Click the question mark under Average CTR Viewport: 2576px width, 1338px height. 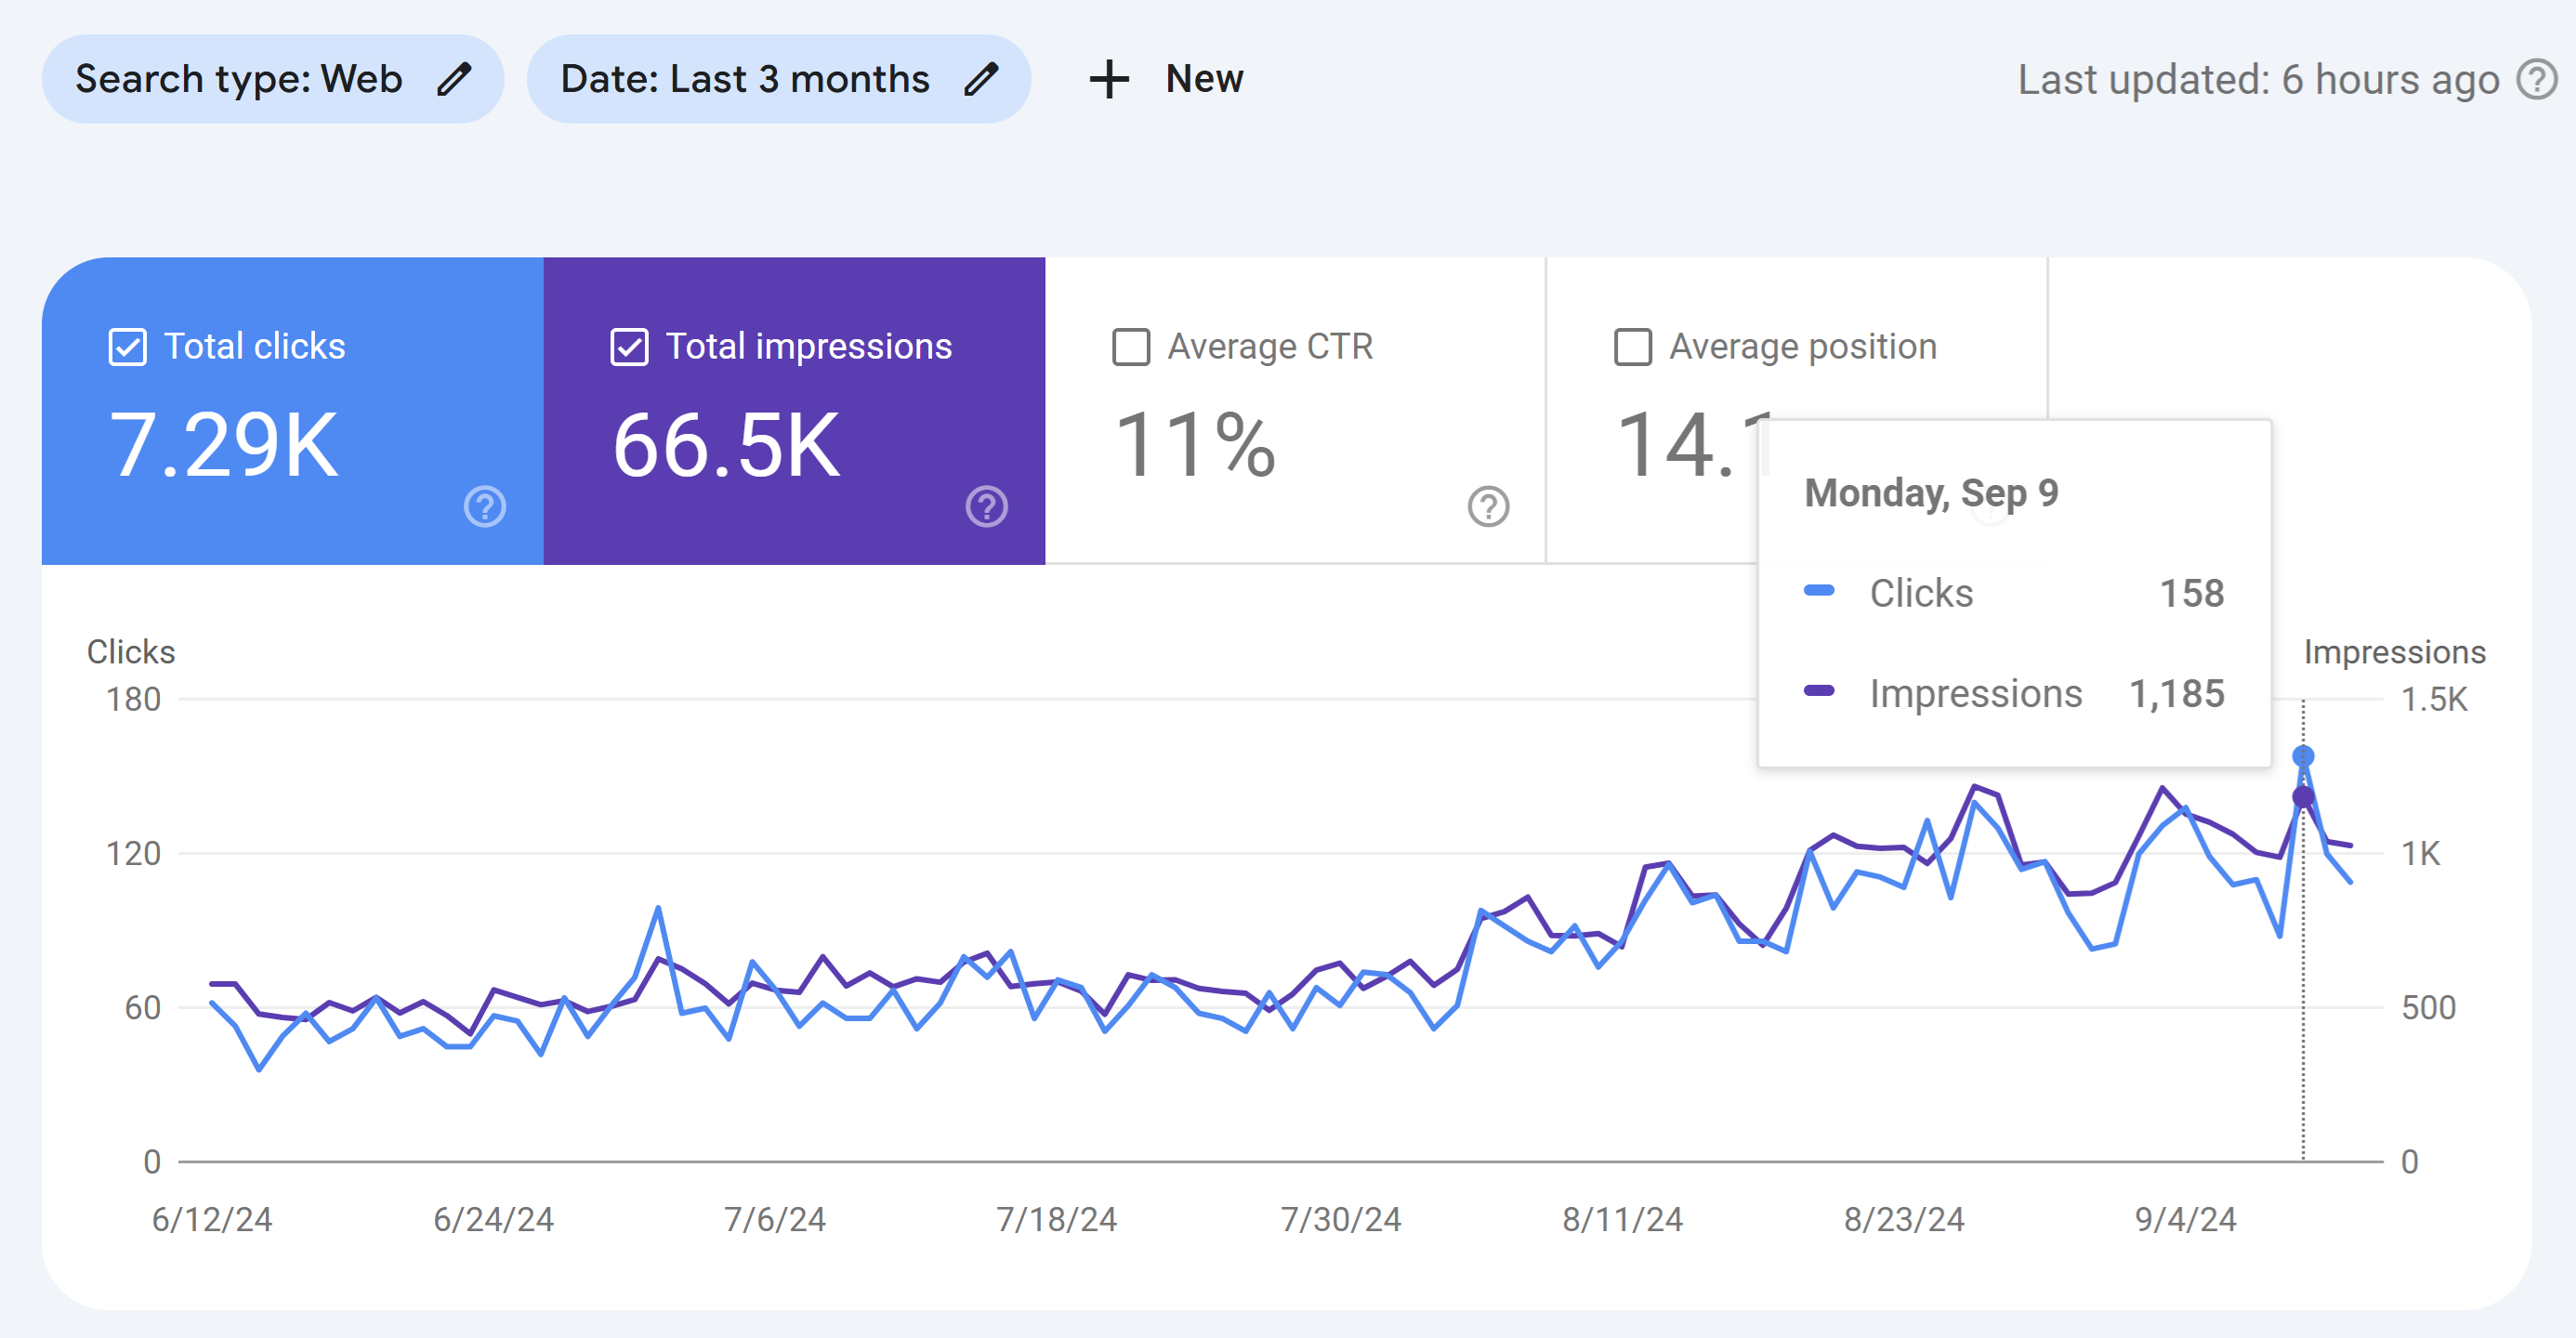[x=1489, y=508]
